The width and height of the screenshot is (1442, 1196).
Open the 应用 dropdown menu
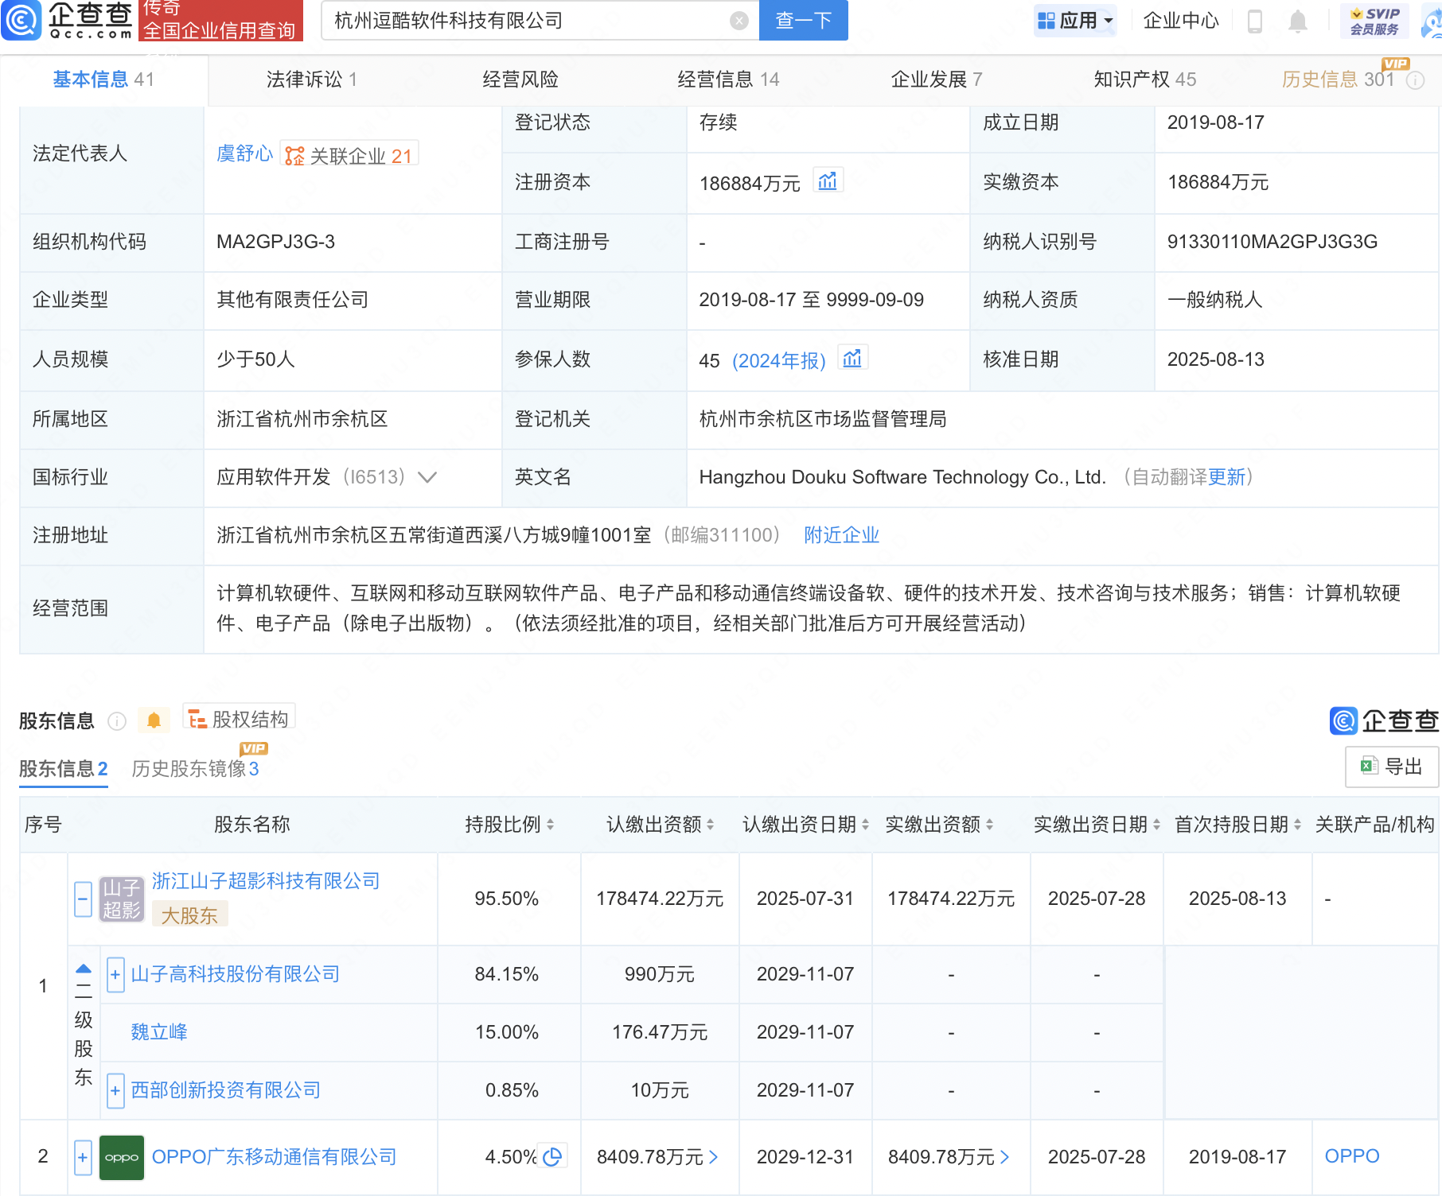click(x=1077, y=21)
